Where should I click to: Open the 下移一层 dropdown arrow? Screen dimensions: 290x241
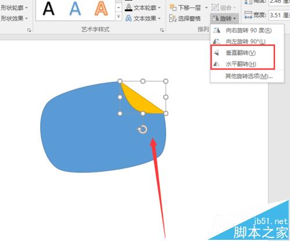coord(206,8)
